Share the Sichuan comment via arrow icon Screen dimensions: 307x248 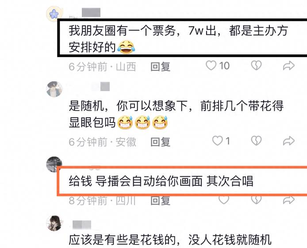click(289, 200)
